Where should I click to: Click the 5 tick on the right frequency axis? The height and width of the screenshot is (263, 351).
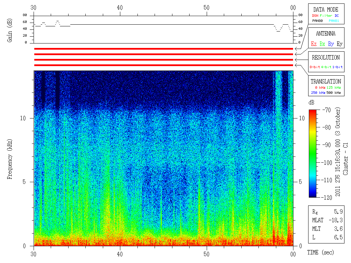coord(300,182)
